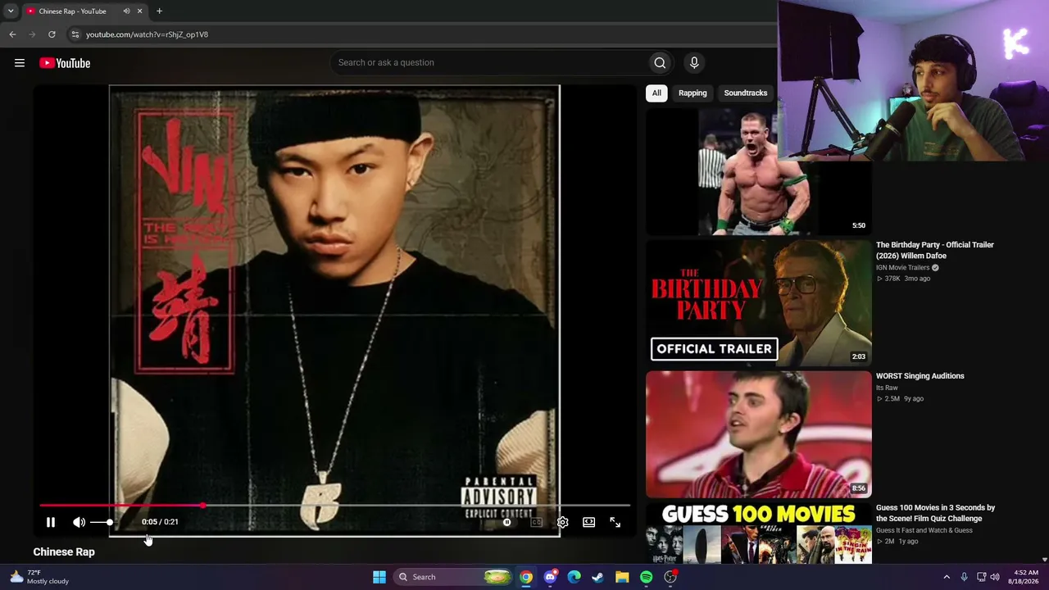This screenshot has width=1049, height=590.
Task: Open the Windows Start menu
Action: [x=379, y=577]
